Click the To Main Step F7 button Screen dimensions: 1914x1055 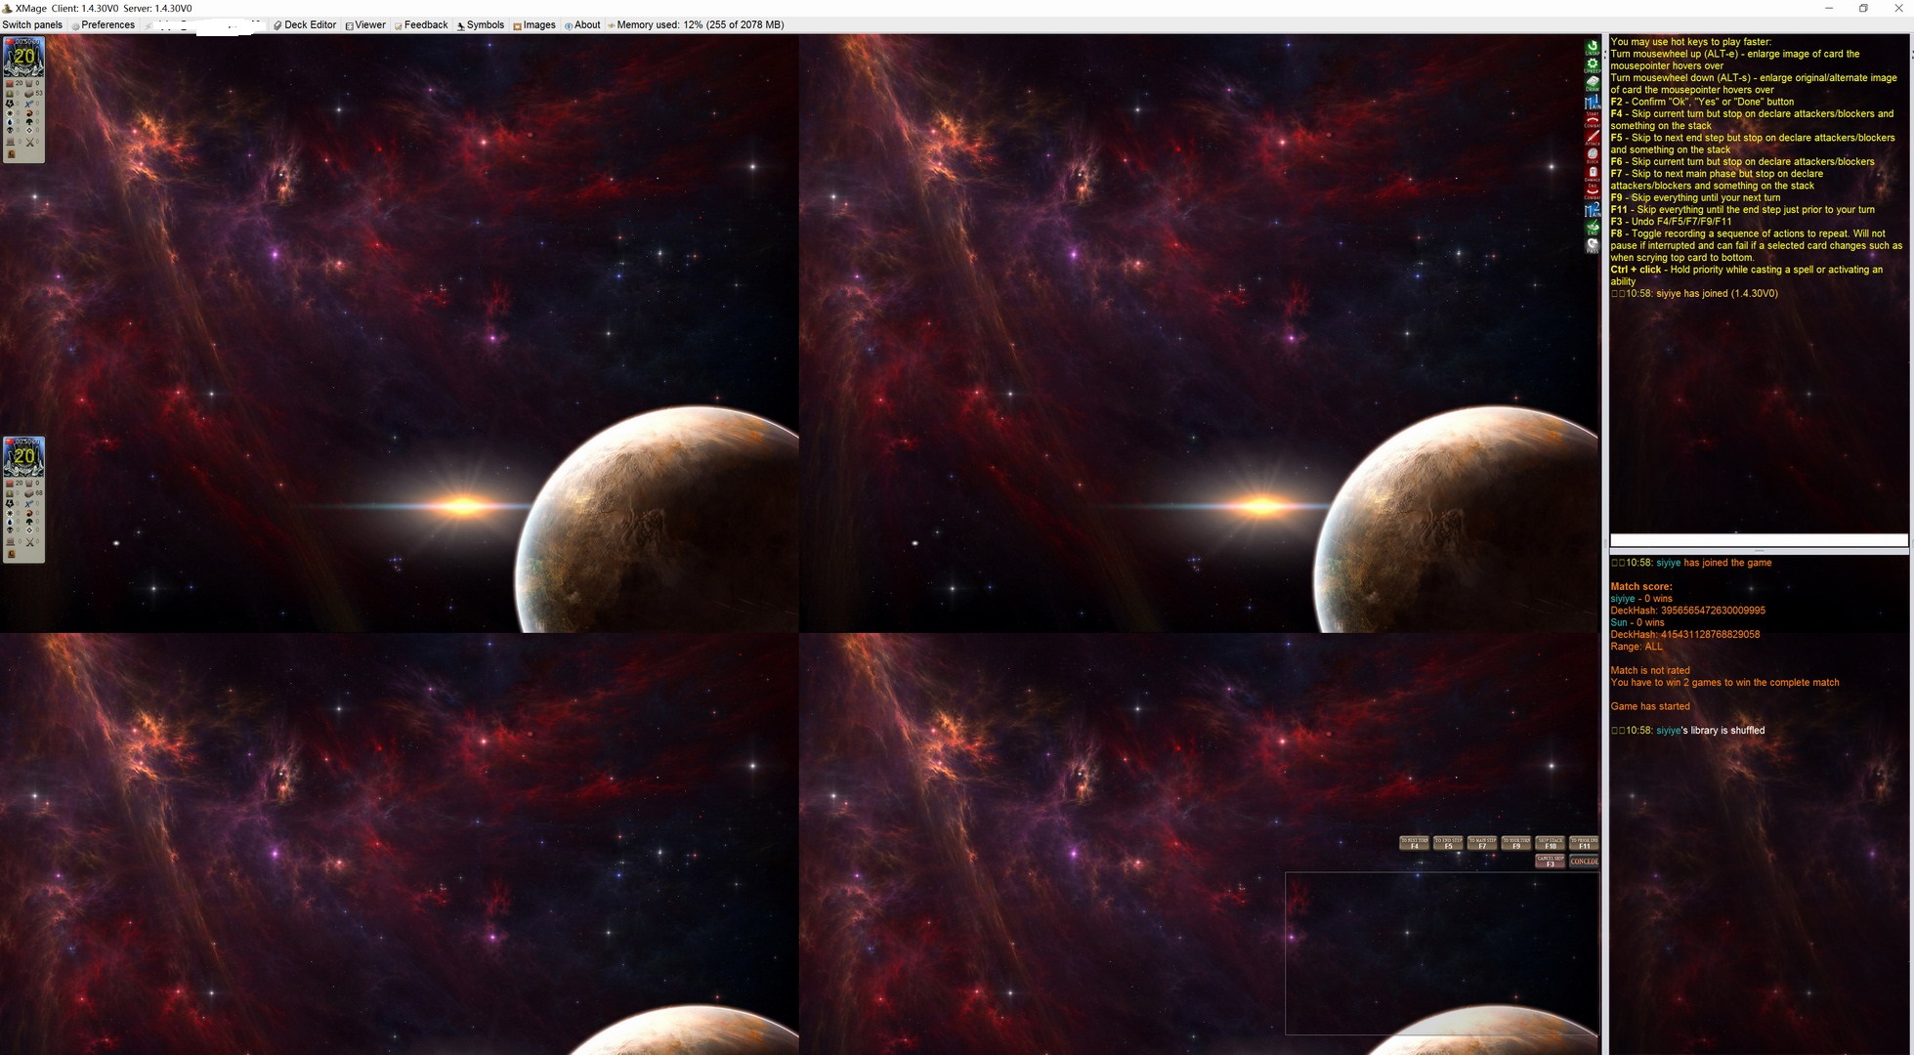tap(1482, 843)
